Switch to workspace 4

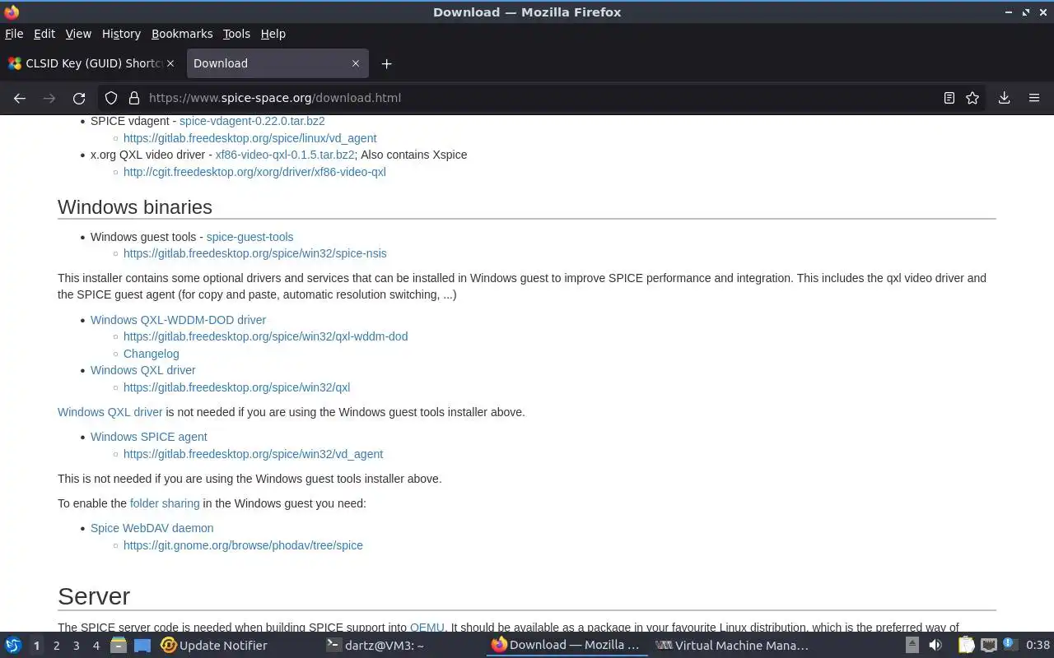(x=96, y=646)
